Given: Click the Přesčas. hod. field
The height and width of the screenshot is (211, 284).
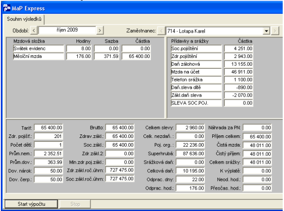Looking at the screenshot, I should [257, 188].
